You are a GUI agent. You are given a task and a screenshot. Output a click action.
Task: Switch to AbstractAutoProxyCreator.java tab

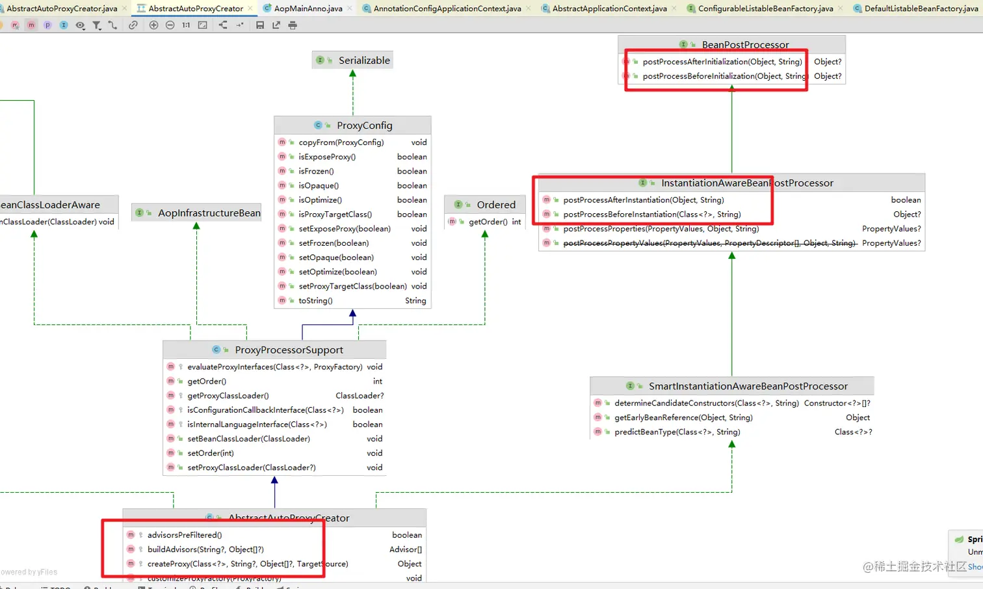point(62,8)
